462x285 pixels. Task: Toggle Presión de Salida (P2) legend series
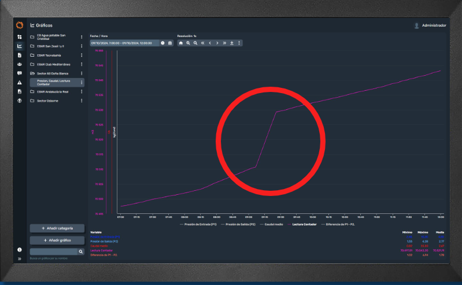tap(238, 224)
